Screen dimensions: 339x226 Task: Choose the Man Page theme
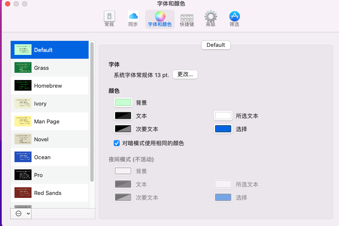(46, 121)
